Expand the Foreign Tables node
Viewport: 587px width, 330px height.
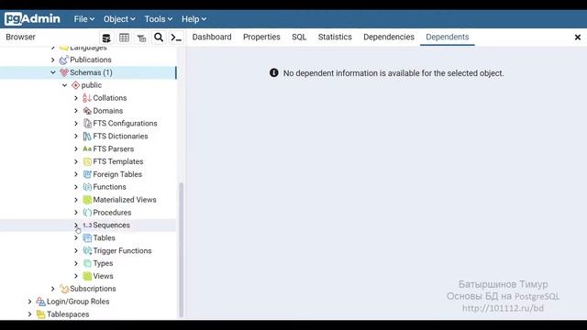[76, 174]
